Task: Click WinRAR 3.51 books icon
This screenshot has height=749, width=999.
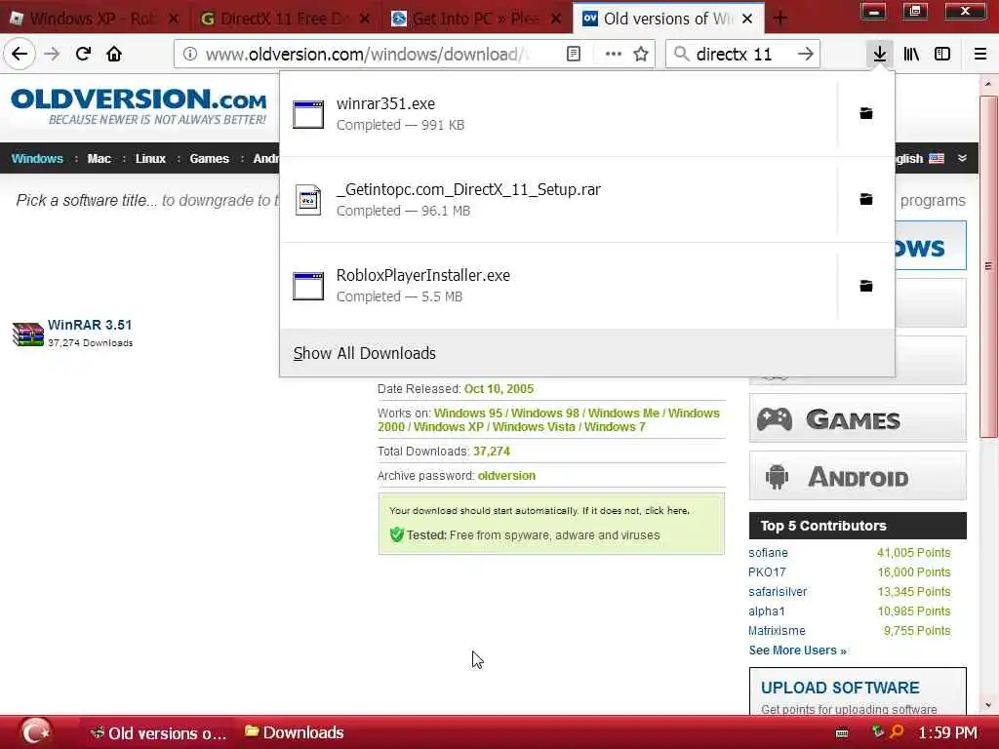Action: 28,334
